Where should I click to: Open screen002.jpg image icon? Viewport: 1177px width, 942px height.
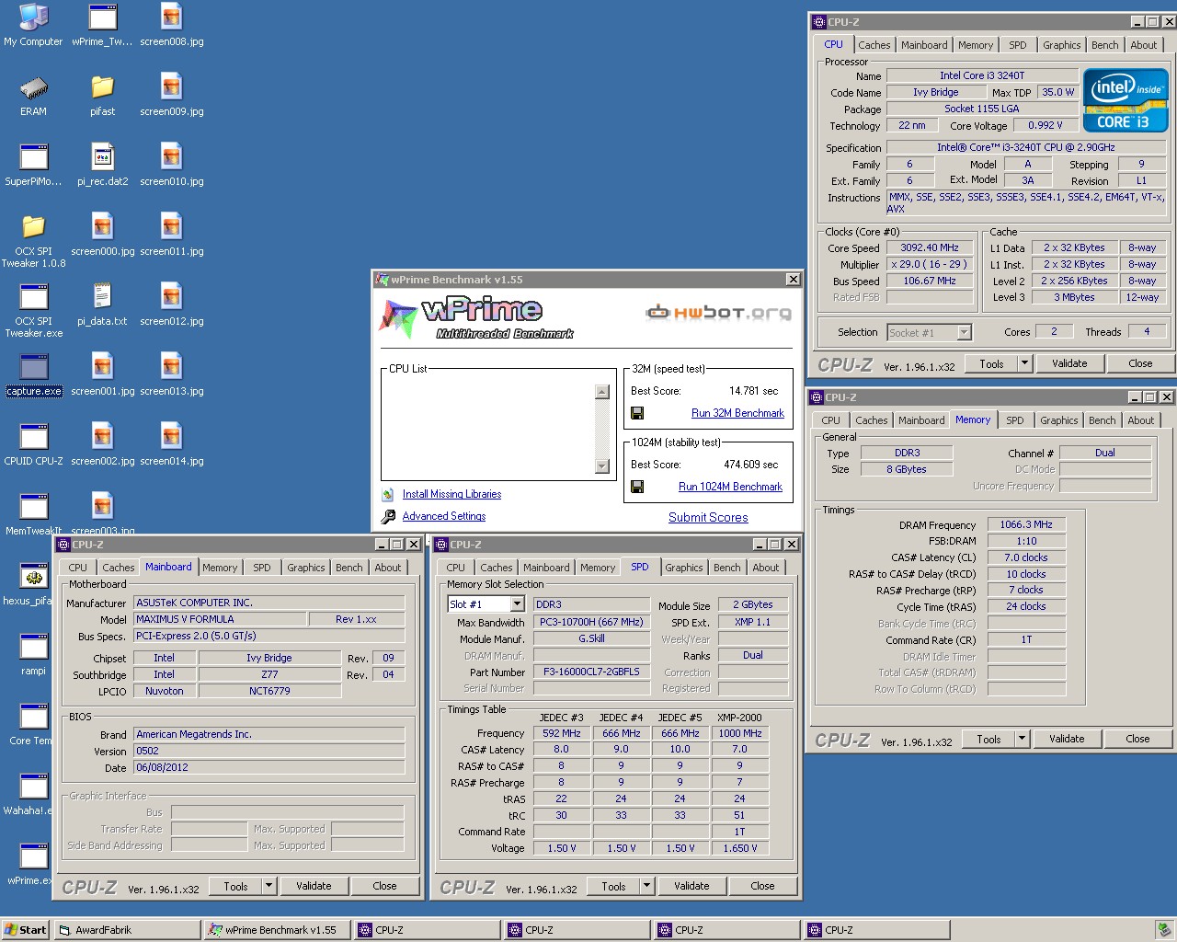coord(102,445)
